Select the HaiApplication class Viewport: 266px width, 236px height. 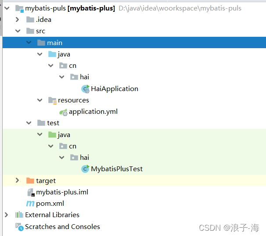(x=115, y=89)
